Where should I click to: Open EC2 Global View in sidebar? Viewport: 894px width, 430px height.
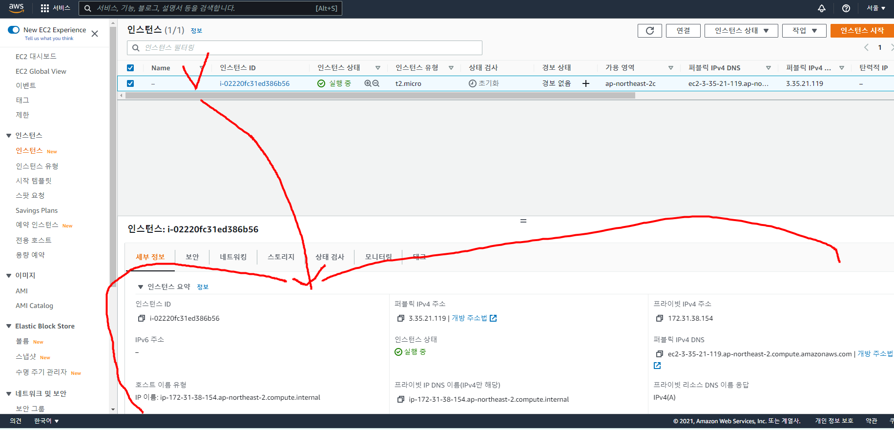coord(41,71)
